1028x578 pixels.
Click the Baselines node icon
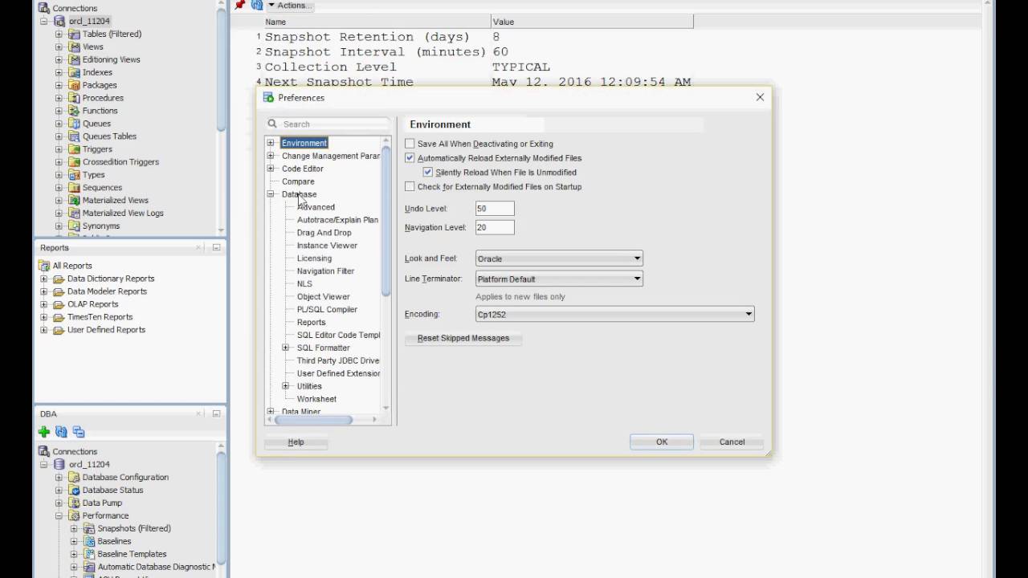(x=89, y=542)
